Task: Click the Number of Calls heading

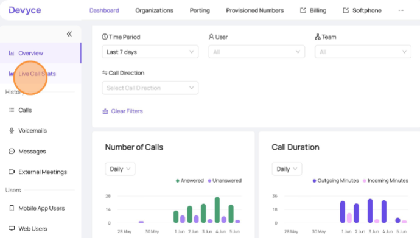Action: [x=134, y=147]
